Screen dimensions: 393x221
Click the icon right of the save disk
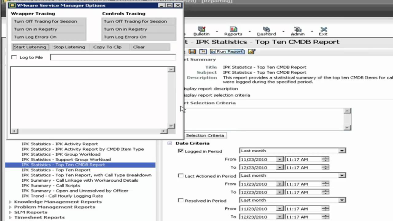click(203, 52)
